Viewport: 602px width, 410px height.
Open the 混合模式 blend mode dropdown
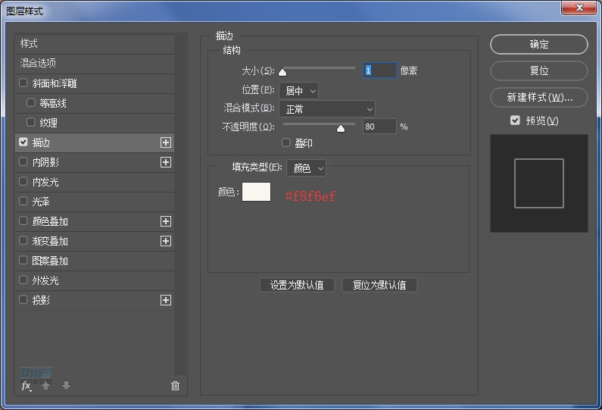(327, 110)
